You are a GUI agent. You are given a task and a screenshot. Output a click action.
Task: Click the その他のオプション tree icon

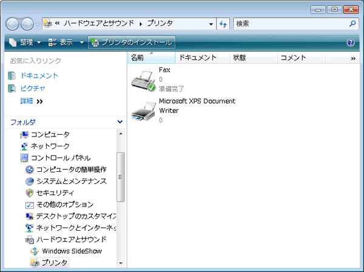pyautogui.click(x=30, y=205)
